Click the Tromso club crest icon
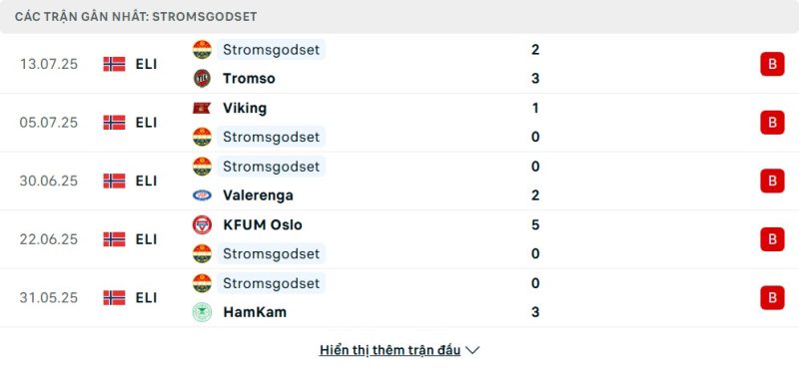The height and width of the screenshot is (373, 799). 202,79
